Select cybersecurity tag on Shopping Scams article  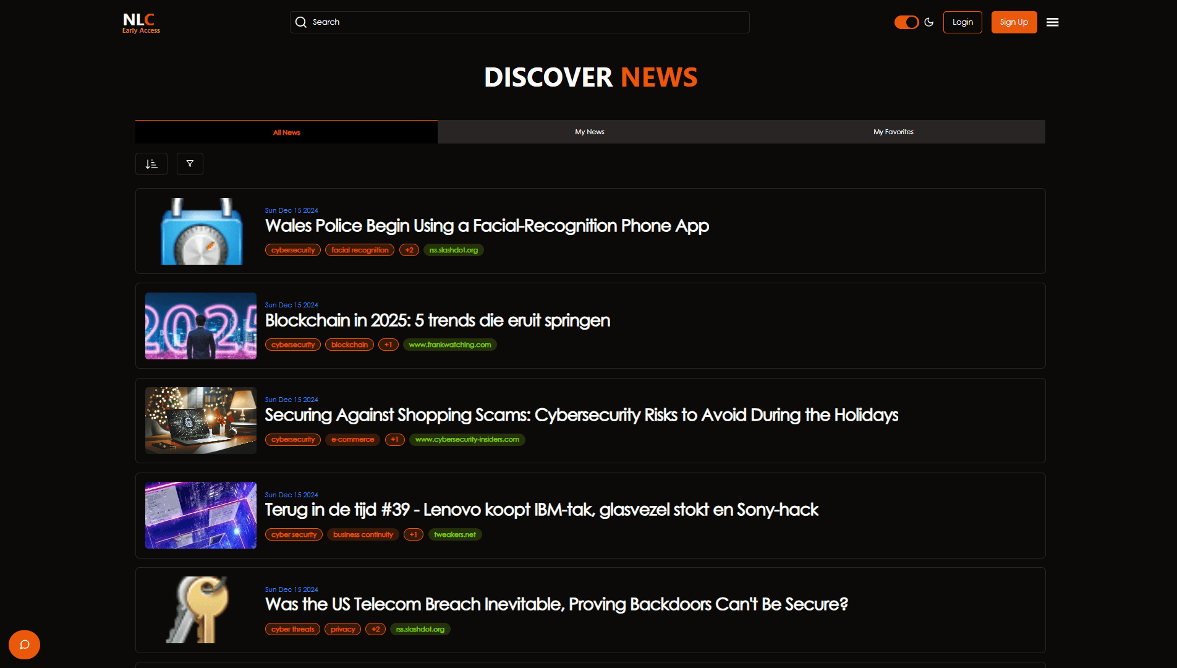click(293, 439)
